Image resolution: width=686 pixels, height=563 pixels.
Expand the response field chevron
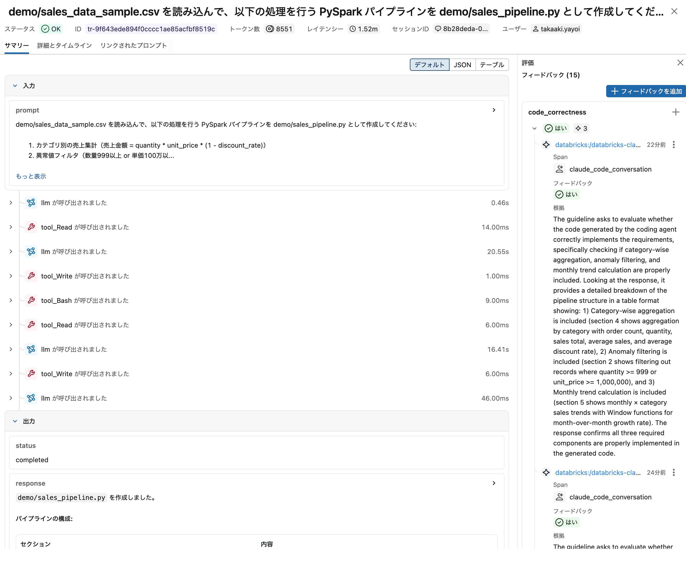click(494, 483)
